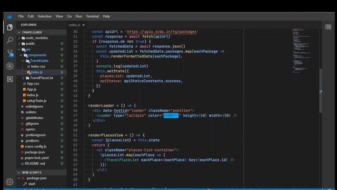Screen dimensions: 337x190
Task: Click the editor layout icon at top right
Action: pos(328,27)
